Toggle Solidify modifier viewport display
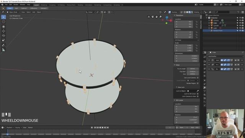 pyautogui.click(x=225, y=60)
